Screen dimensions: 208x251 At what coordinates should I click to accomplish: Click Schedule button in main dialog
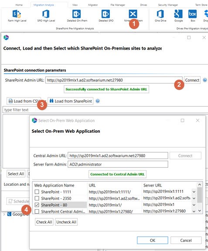[18, 201]
